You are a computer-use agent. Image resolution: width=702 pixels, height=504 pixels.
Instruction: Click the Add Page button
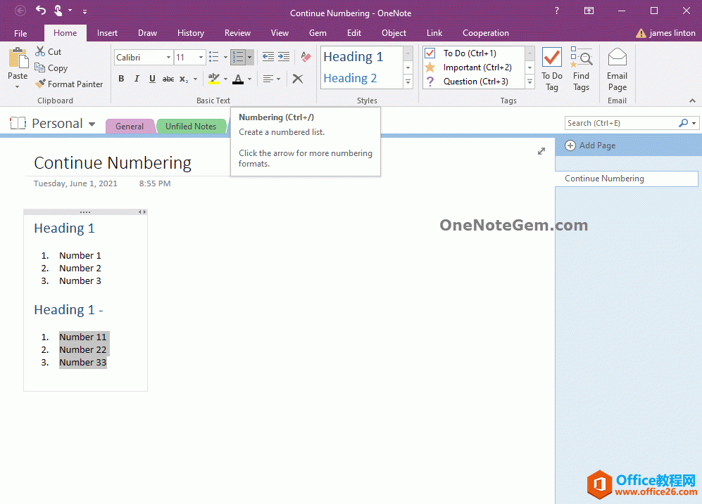(590, 146)
